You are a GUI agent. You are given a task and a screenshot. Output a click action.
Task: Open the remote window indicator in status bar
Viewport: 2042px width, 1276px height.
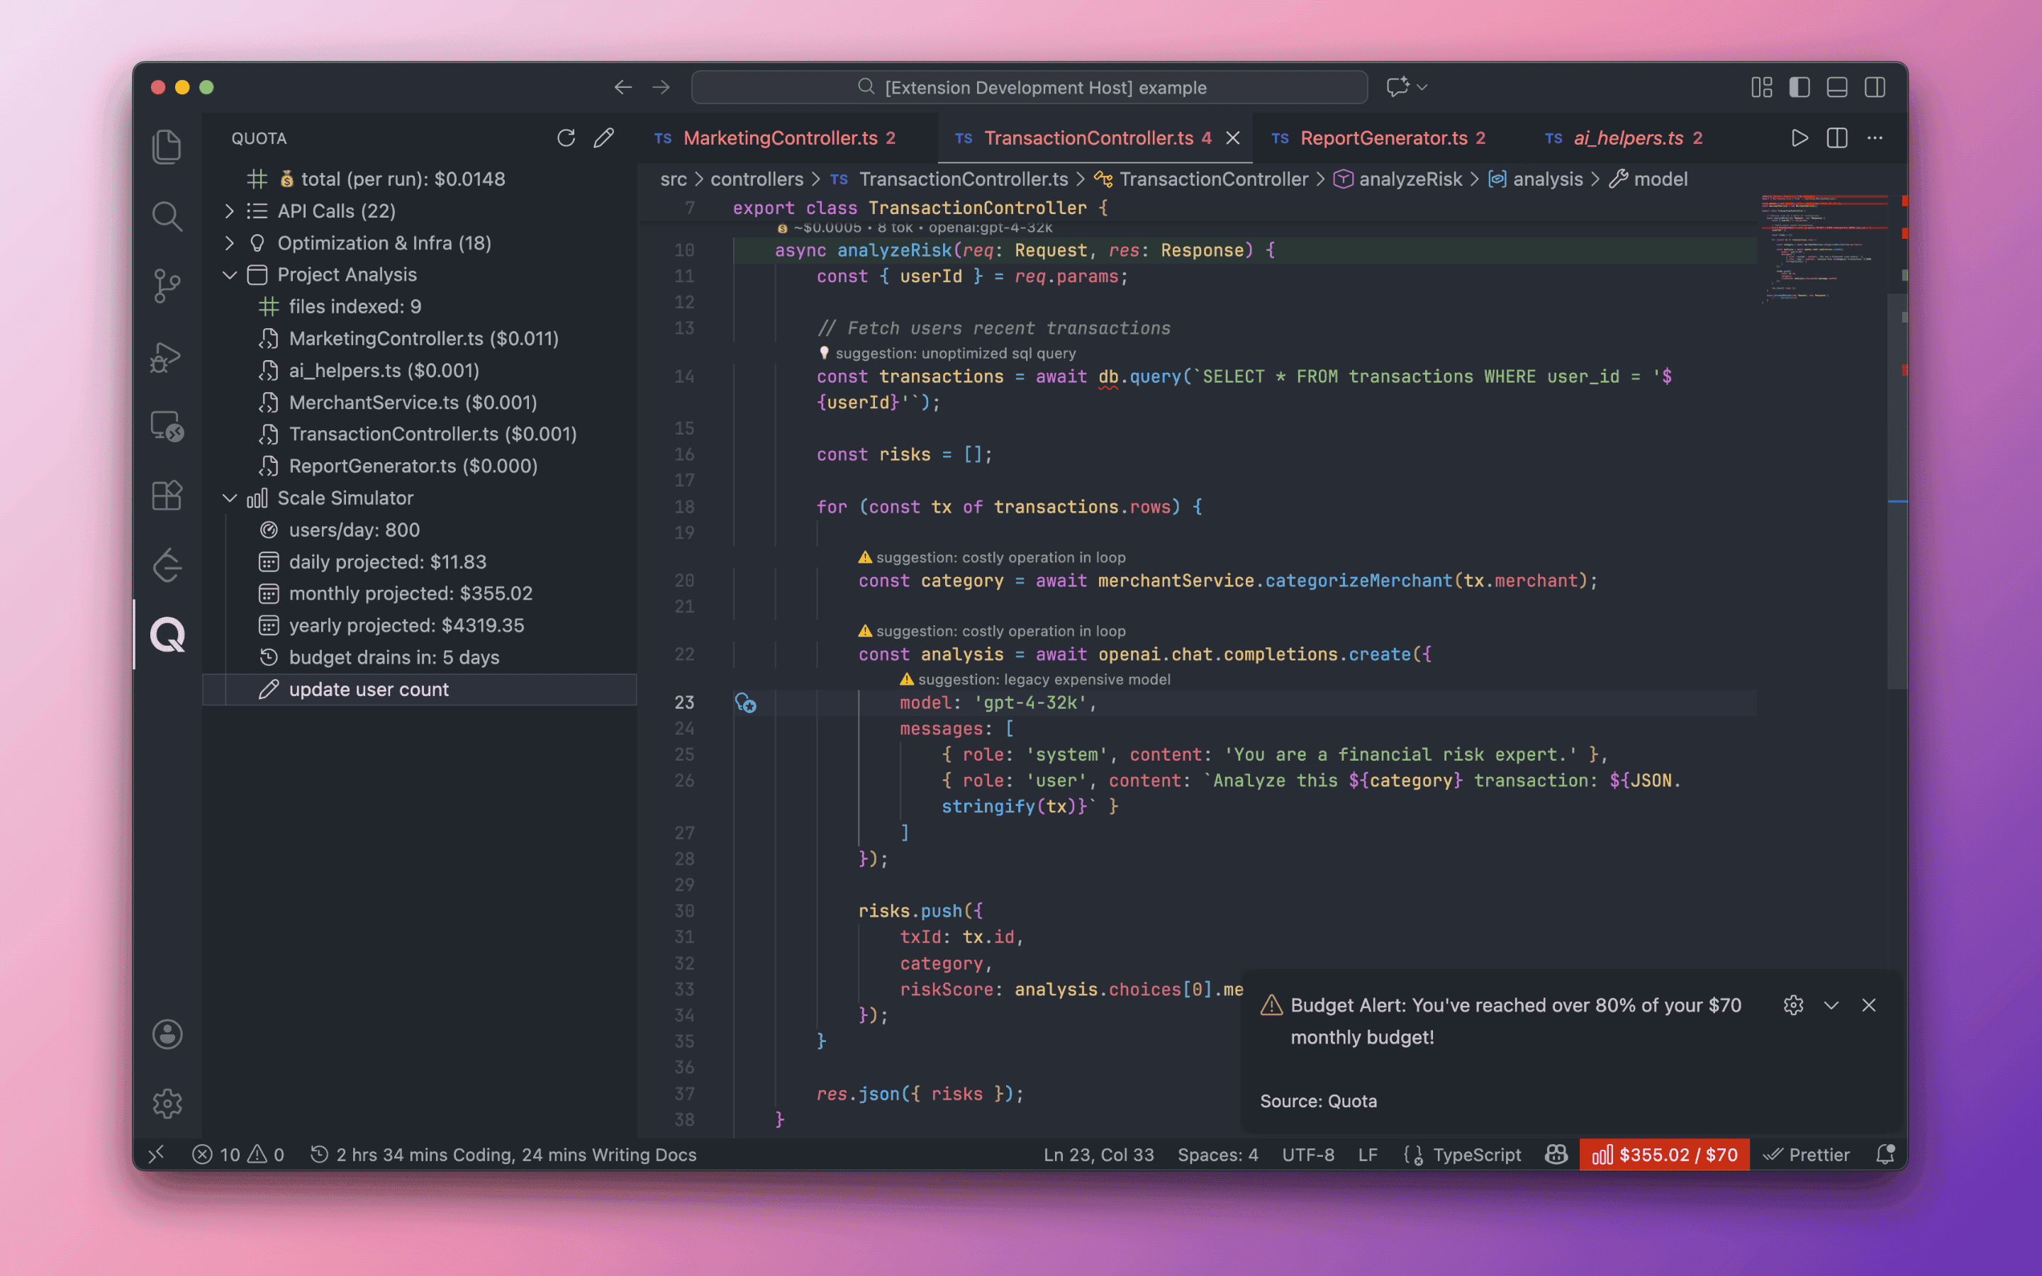[157, 1153]
